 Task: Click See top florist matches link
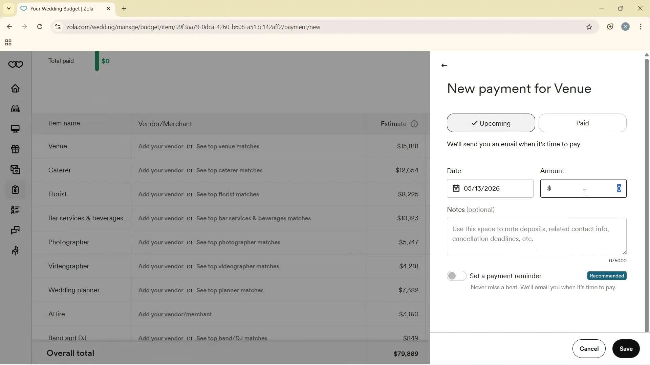coord(227,194)
